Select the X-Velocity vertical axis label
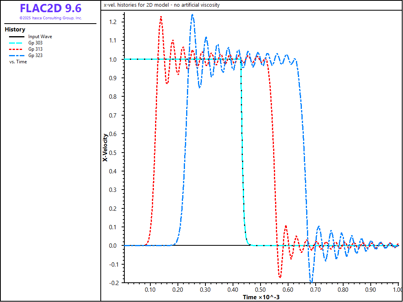 point(105,148)
